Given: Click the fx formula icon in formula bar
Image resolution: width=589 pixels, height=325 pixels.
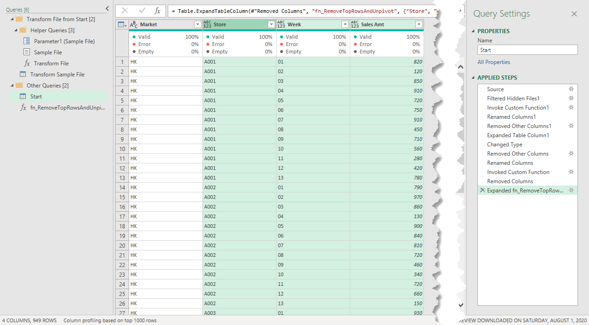Looking at the screenshot, I should pos(157,11).
